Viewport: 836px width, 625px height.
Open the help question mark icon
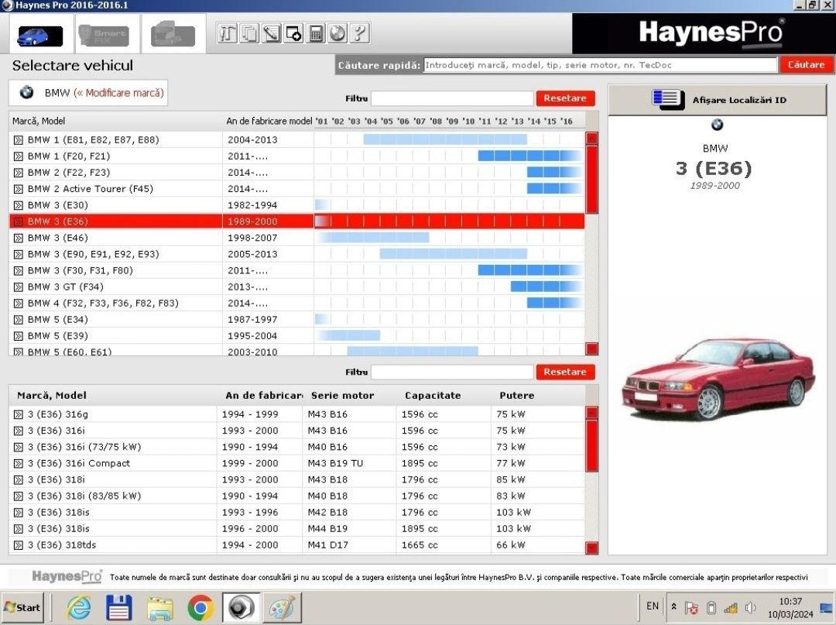coord(359,33)
